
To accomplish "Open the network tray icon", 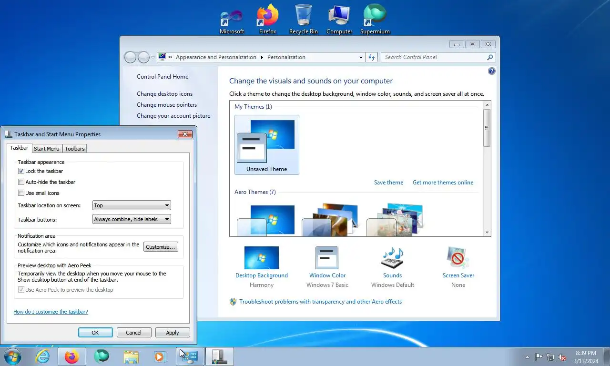I will tap(550, 357).
